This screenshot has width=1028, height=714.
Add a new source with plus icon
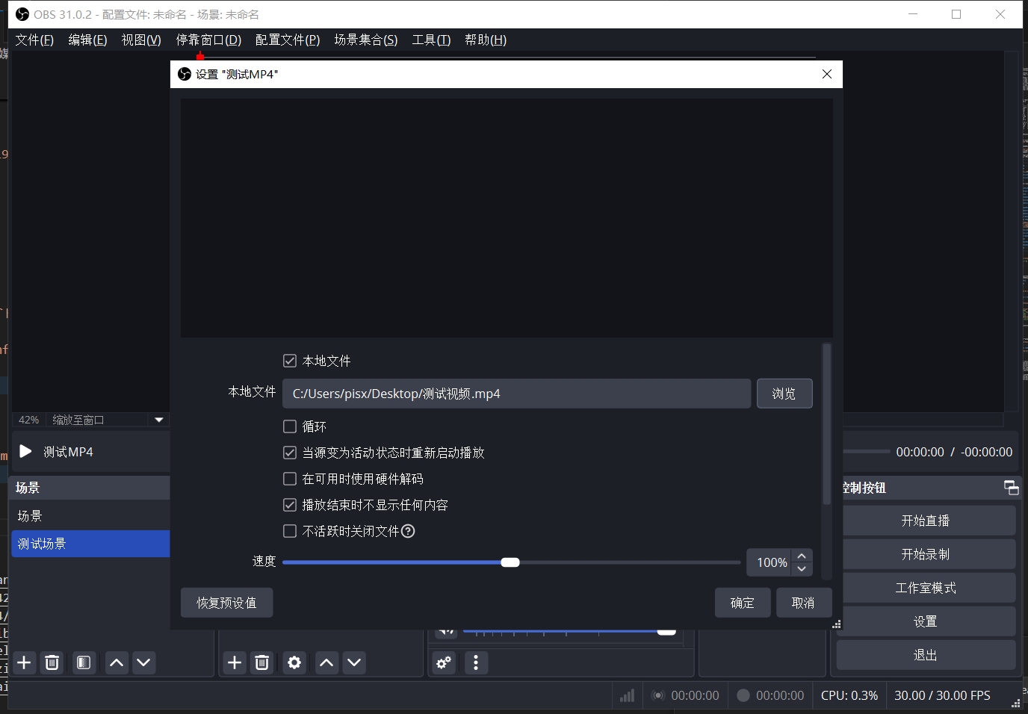point(235,662)
